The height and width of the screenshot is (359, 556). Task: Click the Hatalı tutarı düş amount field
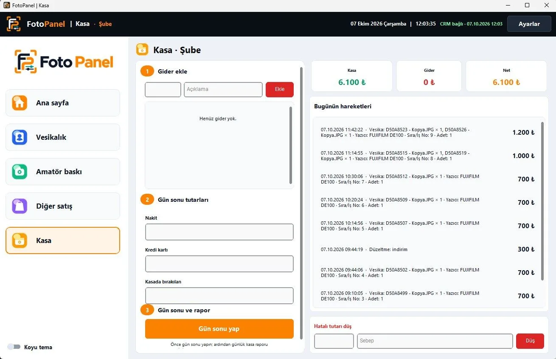point(334,341)
